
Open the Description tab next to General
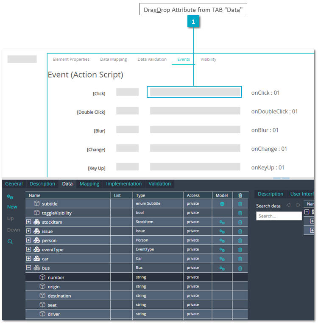point(42,184)
